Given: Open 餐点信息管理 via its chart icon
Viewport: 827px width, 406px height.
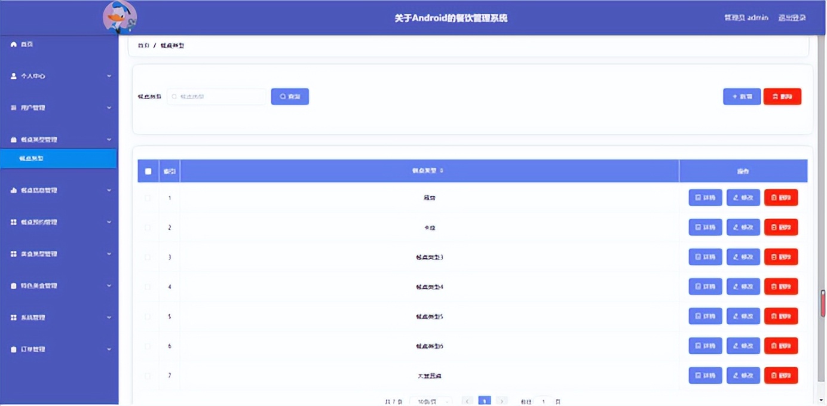Looking at the screenshot, I should point(13,190).
